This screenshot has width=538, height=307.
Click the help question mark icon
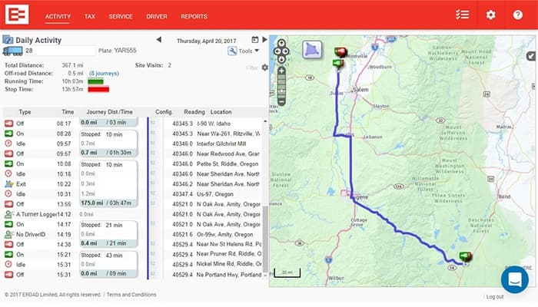pyautogui.click(x=518, y=15)
